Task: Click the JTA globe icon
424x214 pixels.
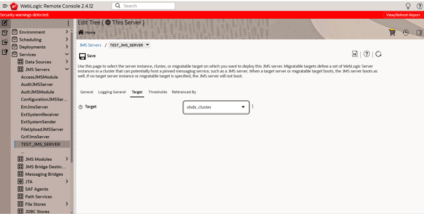Action: 20,182
